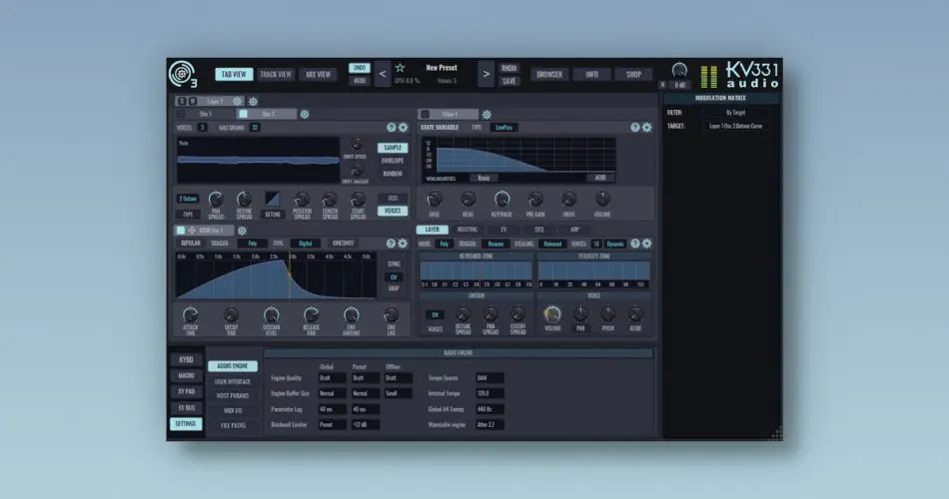The image size is (949, 499).
Task: Click the SynthMaster 3 logo icon
Action: coord(182,74)
